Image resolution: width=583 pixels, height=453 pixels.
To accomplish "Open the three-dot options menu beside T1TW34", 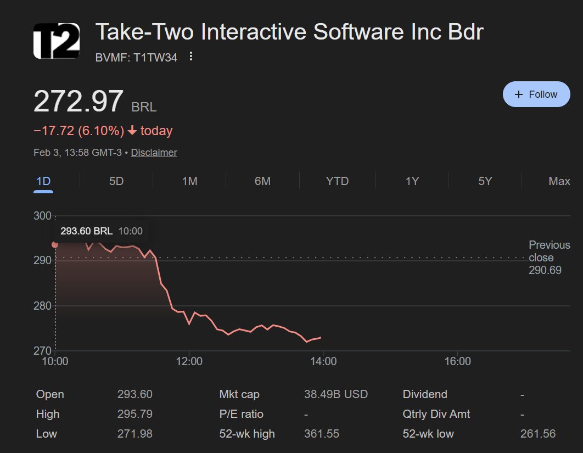I will click(x=190, y=56).
